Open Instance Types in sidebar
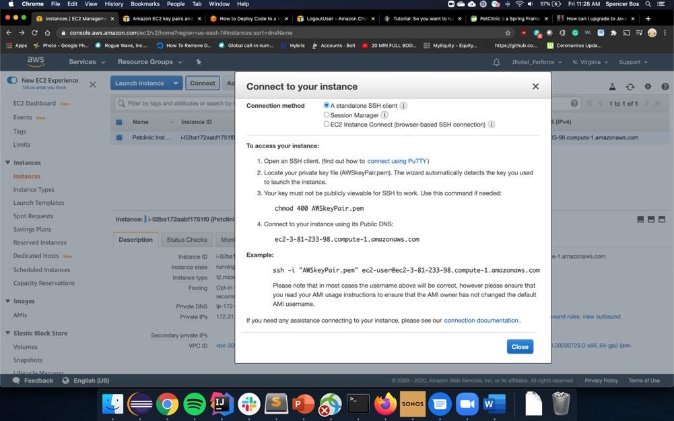This screenshot has height=421, width=674. 34,190
